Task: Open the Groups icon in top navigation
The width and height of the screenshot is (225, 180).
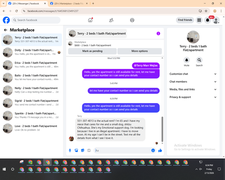Action: pos(132,20)
